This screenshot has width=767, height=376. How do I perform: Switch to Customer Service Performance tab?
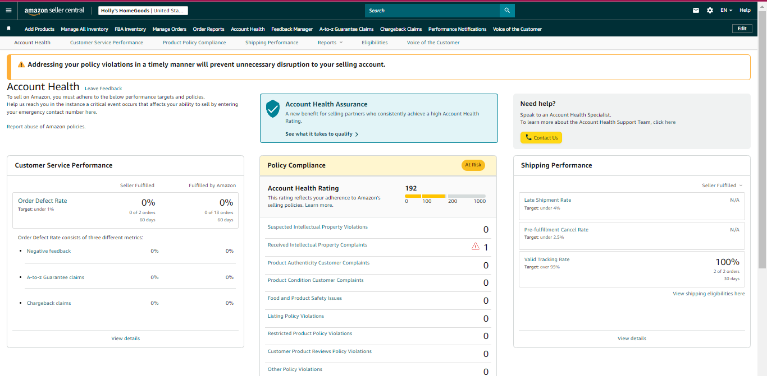coord(107,43)
